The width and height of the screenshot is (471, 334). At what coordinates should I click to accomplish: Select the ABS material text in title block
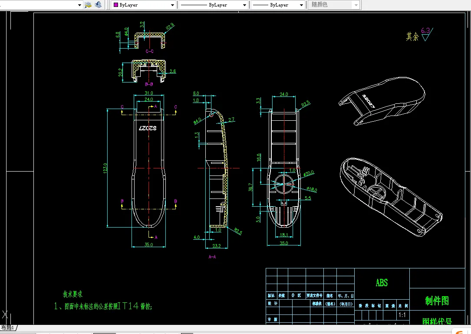[x=382, y=283]
